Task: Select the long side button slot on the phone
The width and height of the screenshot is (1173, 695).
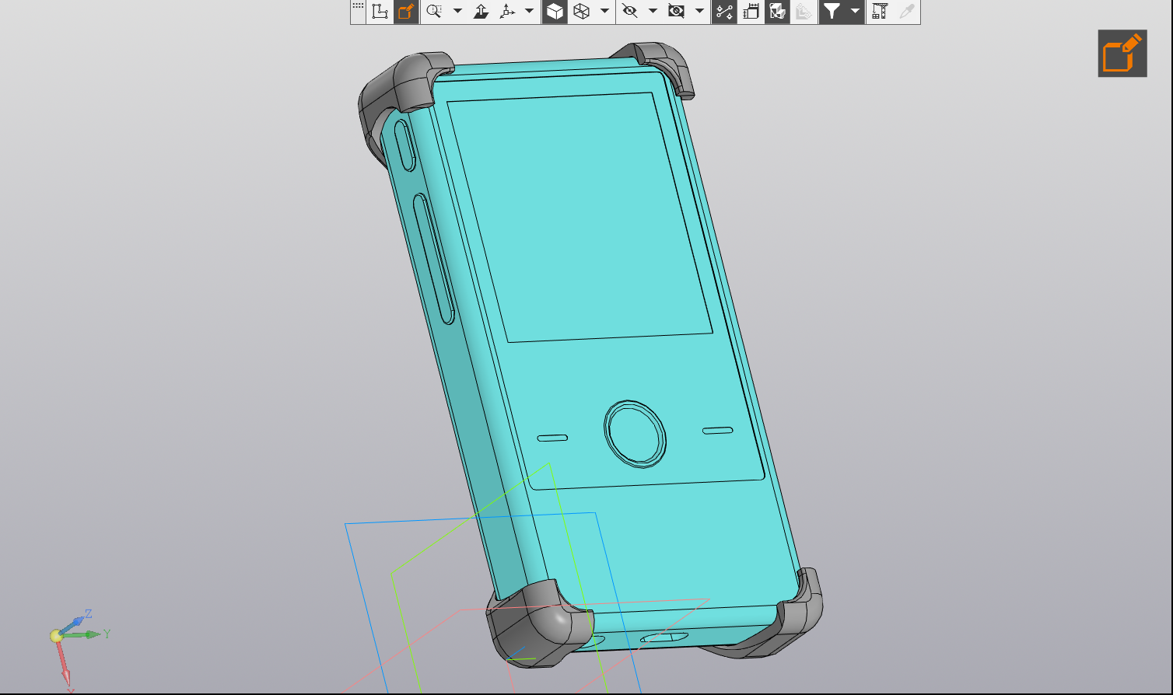Action: click(433, 259)
